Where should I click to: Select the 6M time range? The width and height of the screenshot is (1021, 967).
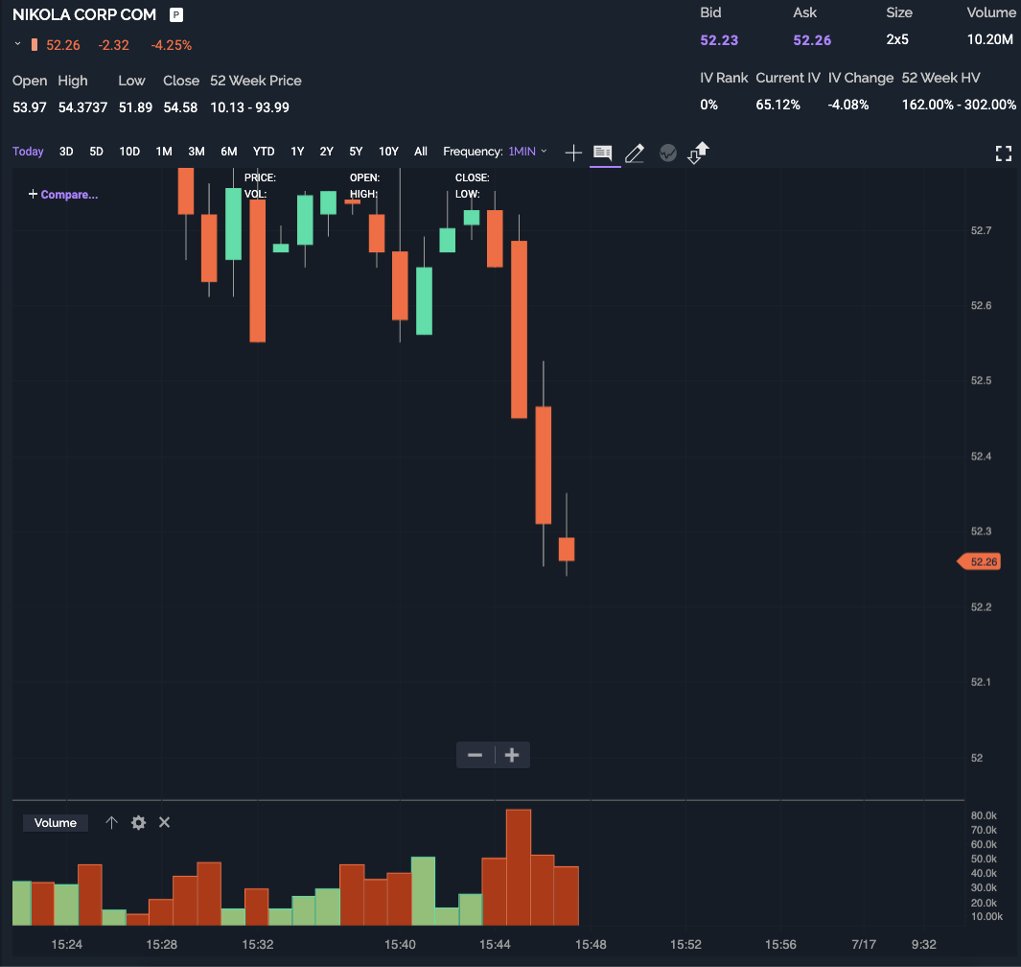(x=229, y=152)
